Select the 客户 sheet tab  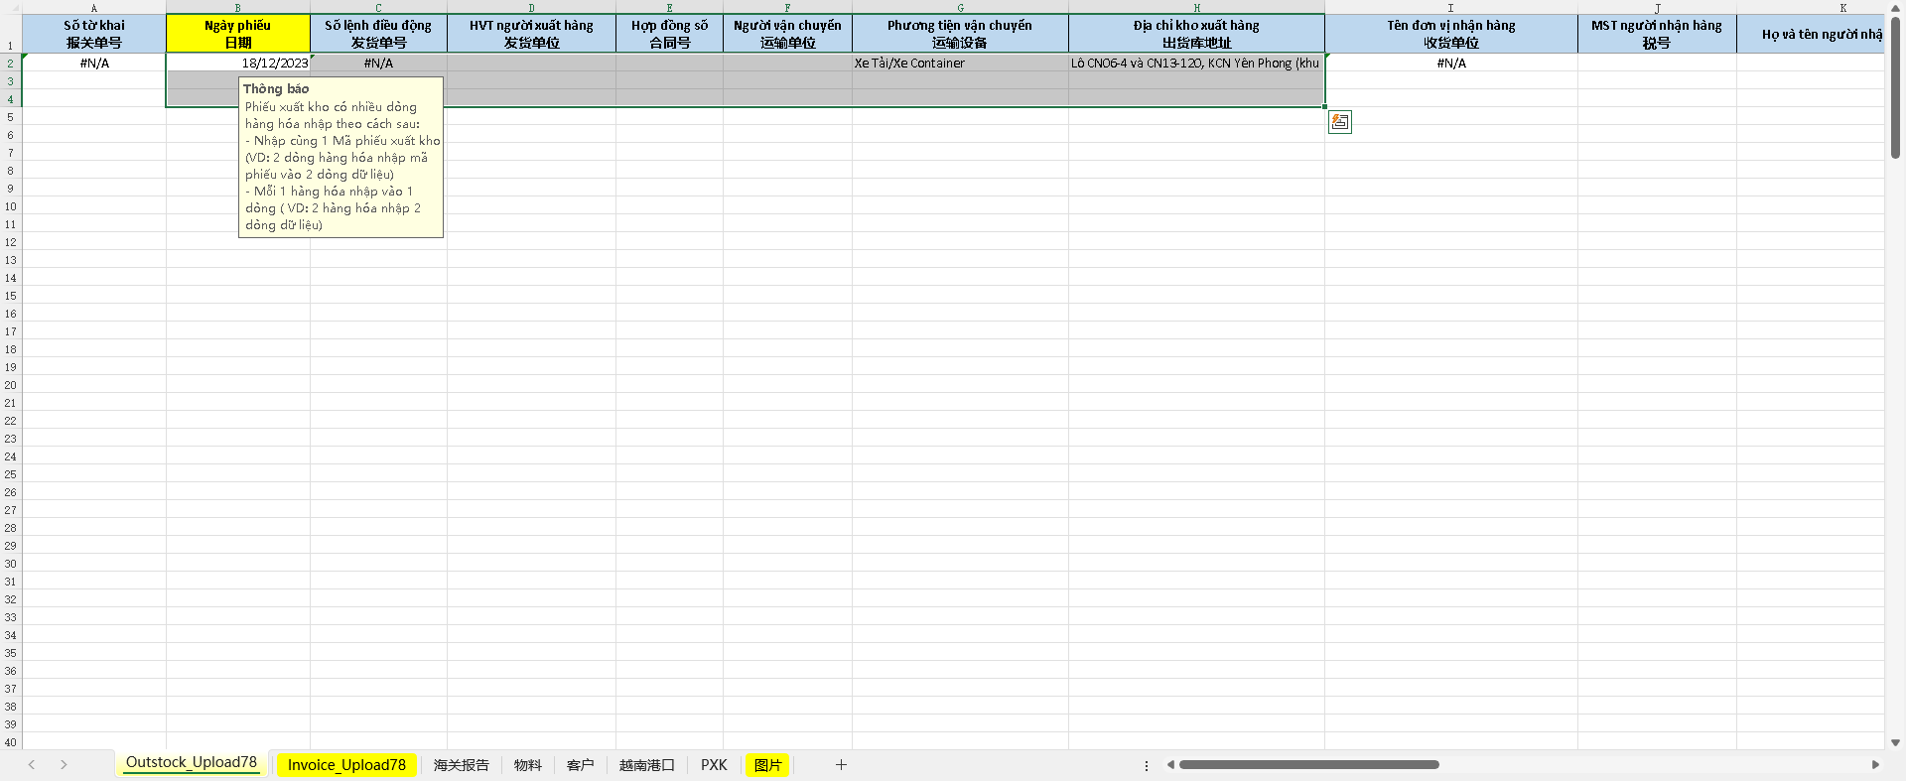581,765
